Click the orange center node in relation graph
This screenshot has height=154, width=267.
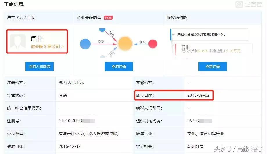125,44
